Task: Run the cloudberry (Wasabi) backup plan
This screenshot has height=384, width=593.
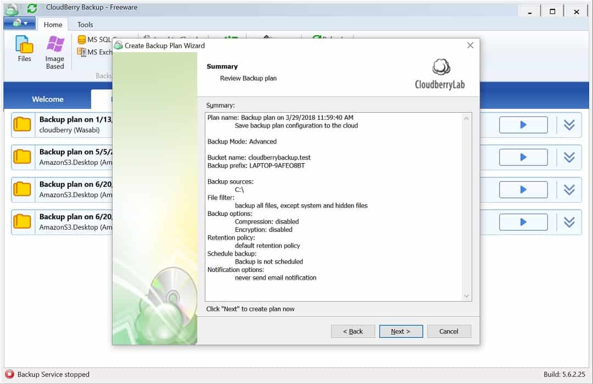Action: tap(523, 125)
